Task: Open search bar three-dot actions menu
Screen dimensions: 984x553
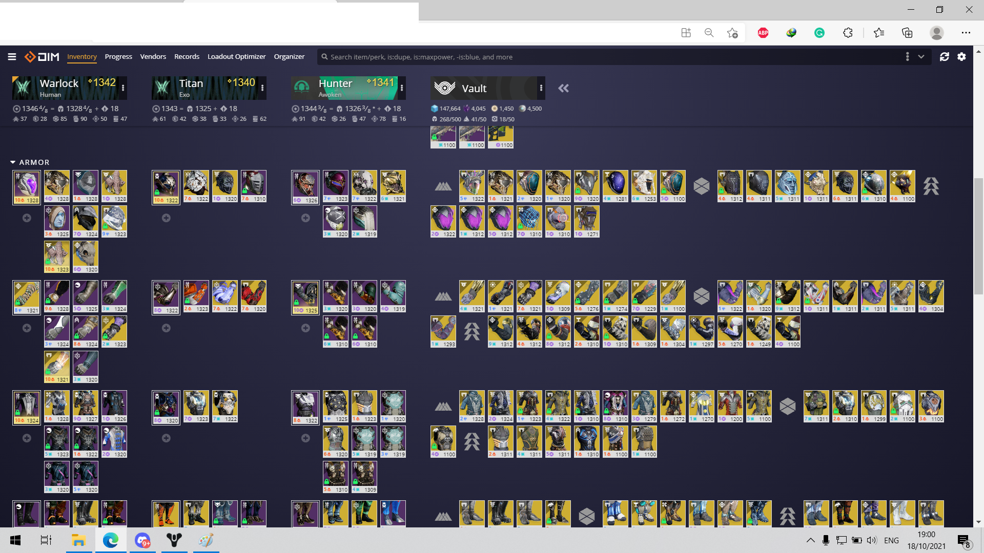Action: 907,57
